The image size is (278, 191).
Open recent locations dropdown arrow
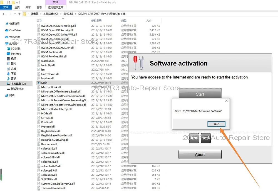click(15, 14)
